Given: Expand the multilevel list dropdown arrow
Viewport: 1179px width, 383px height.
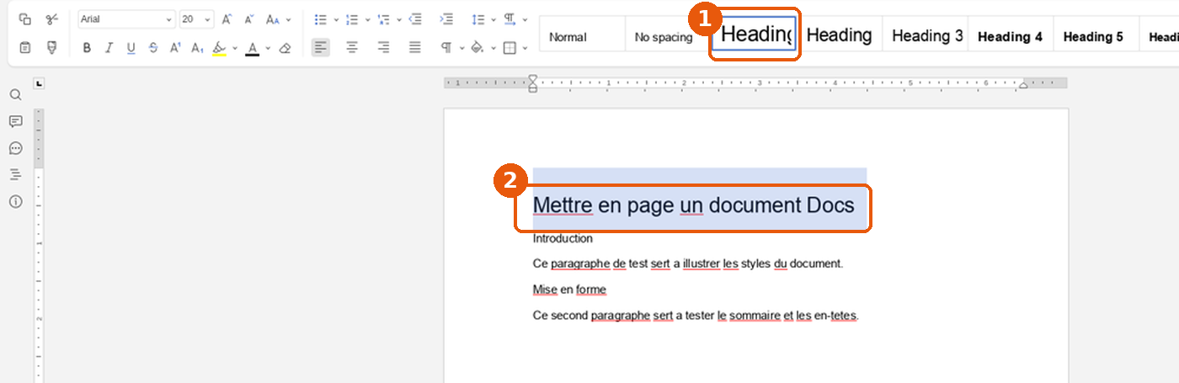Looking at the screenshot, I should (399, 19).
